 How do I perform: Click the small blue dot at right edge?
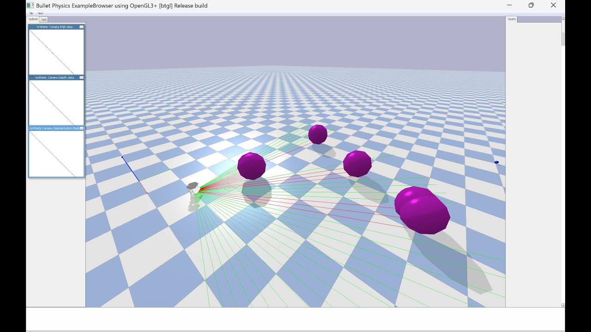[497, 162]
